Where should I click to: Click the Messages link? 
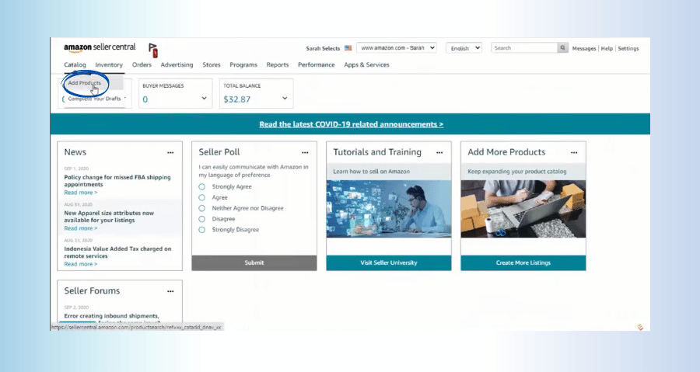pos(584,49)
